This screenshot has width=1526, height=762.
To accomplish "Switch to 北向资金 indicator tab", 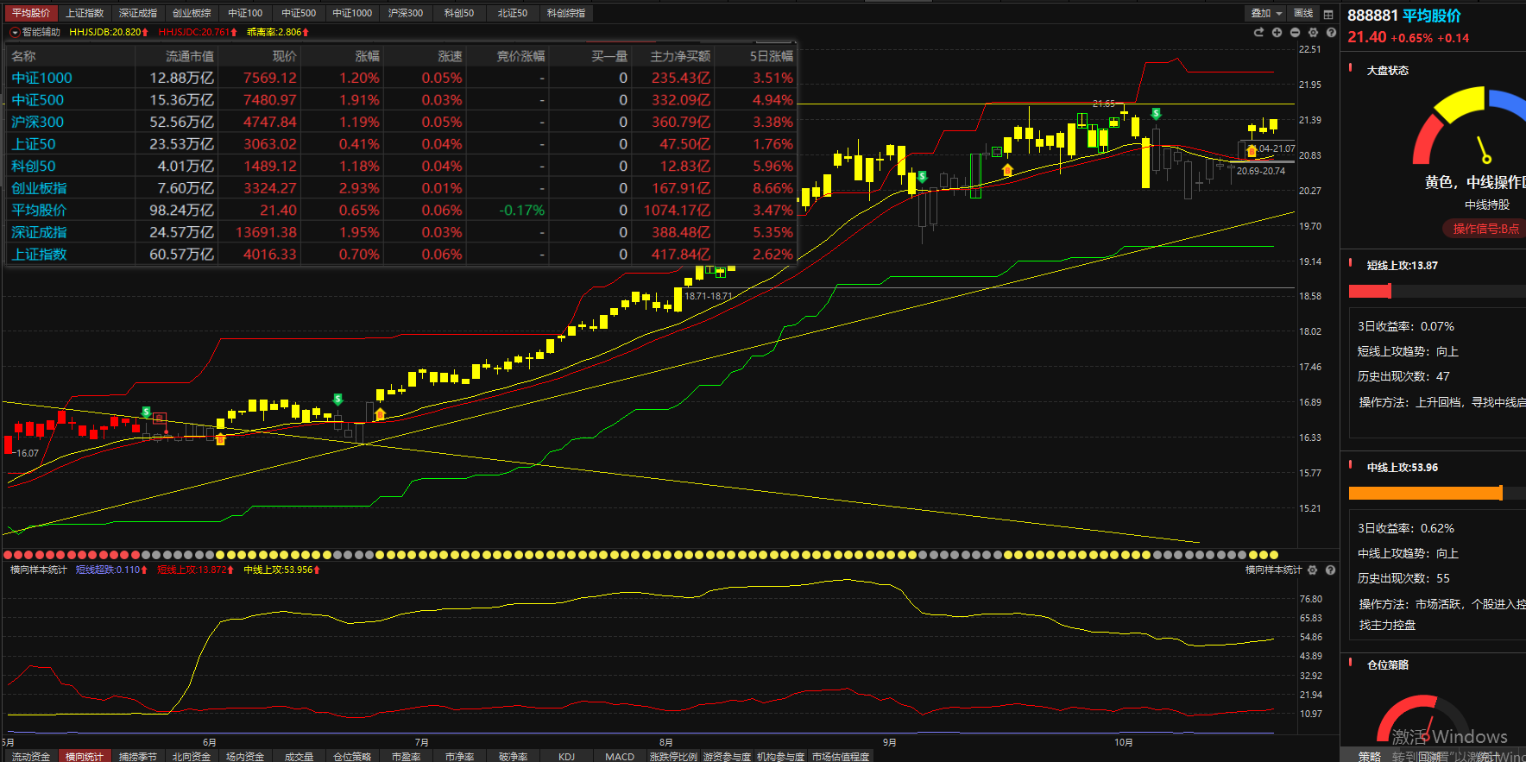I will (x=191, y=756).
